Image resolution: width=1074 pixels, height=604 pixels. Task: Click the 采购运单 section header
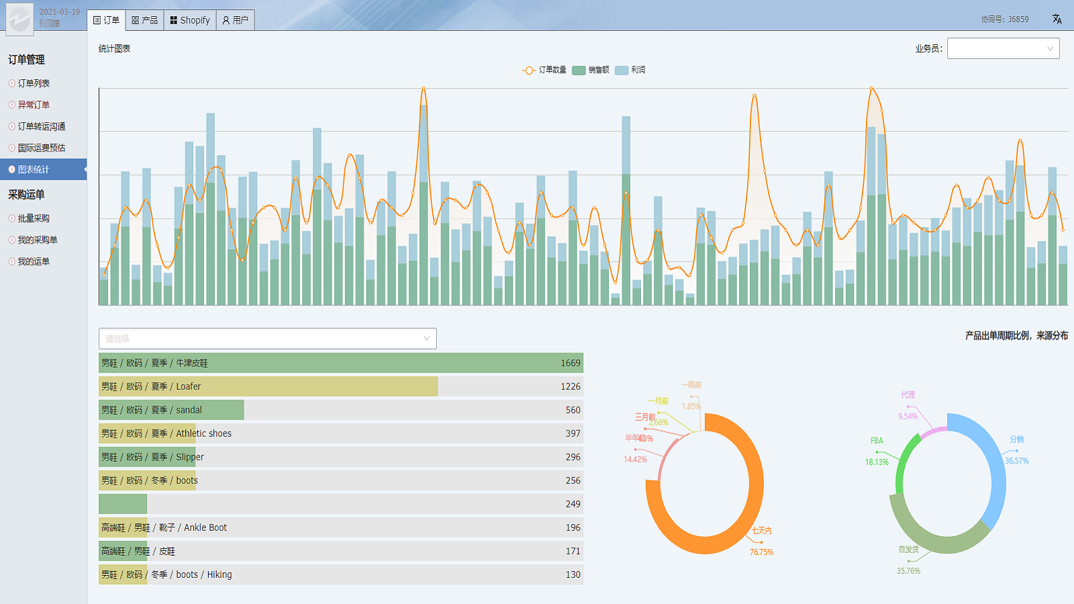[27, 195]
